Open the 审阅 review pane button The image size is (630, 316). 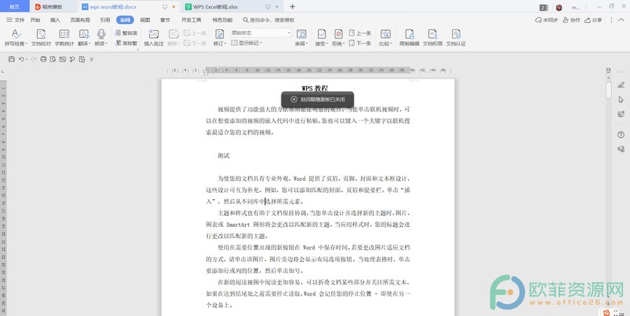301,37
